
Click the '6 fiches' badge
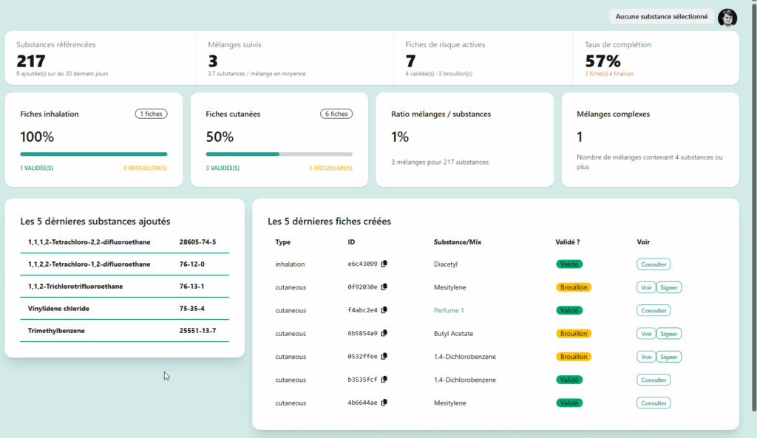tap(336, 114)
